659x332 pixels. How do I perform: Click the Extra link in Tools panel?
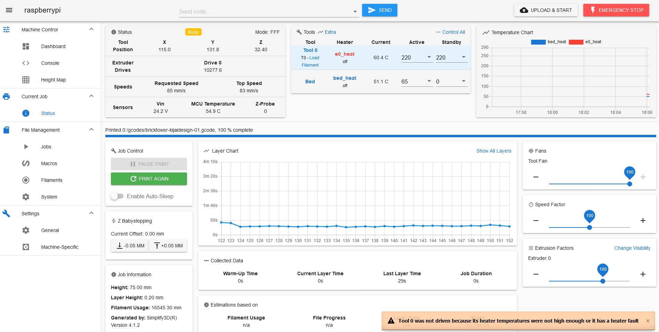[x=330, y=32]
